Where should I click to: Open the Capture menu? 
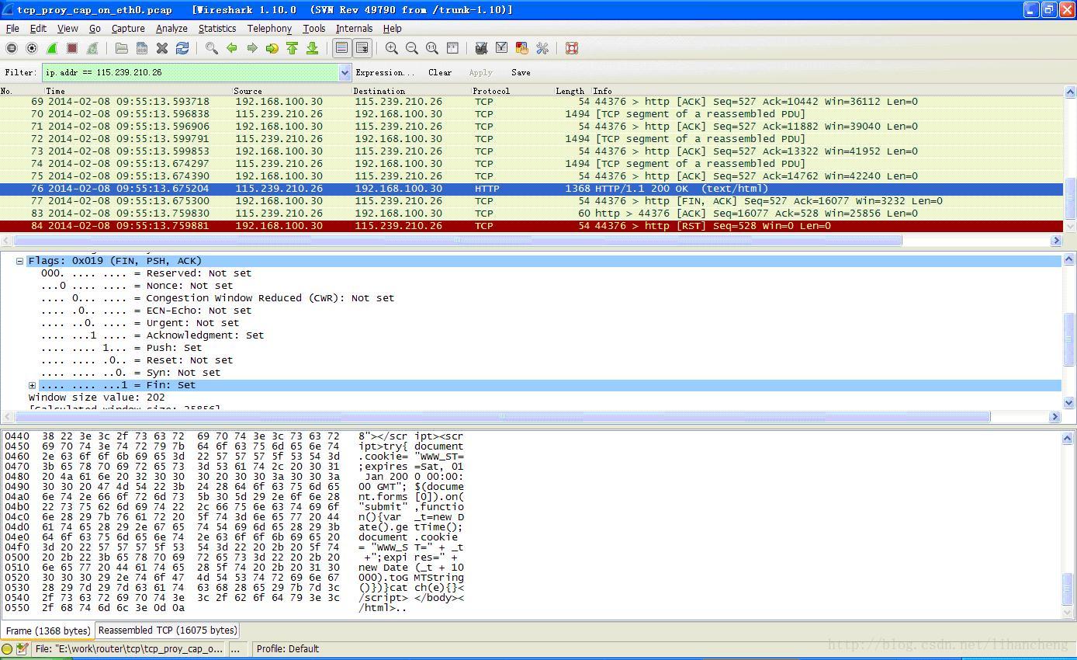click(128, 29)
